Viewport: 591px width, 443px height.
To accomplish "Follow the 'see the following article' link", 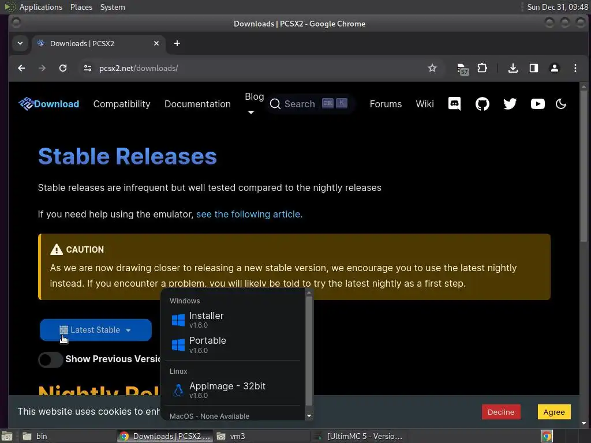I will point(249,215).
